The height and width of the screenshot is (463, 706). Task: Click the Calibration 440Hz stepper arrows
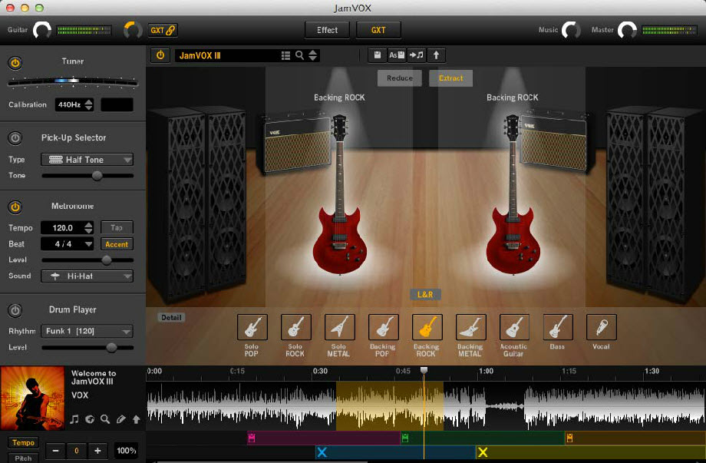click(89, 104)
